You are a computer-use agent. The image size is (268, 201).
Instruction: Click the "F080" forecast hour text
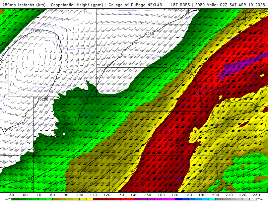[x=200, y=5]
